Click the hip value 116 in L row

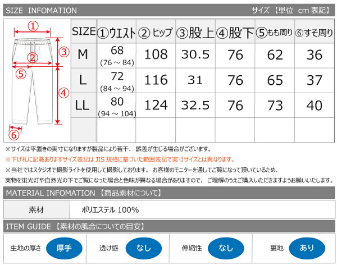point(156,80)
